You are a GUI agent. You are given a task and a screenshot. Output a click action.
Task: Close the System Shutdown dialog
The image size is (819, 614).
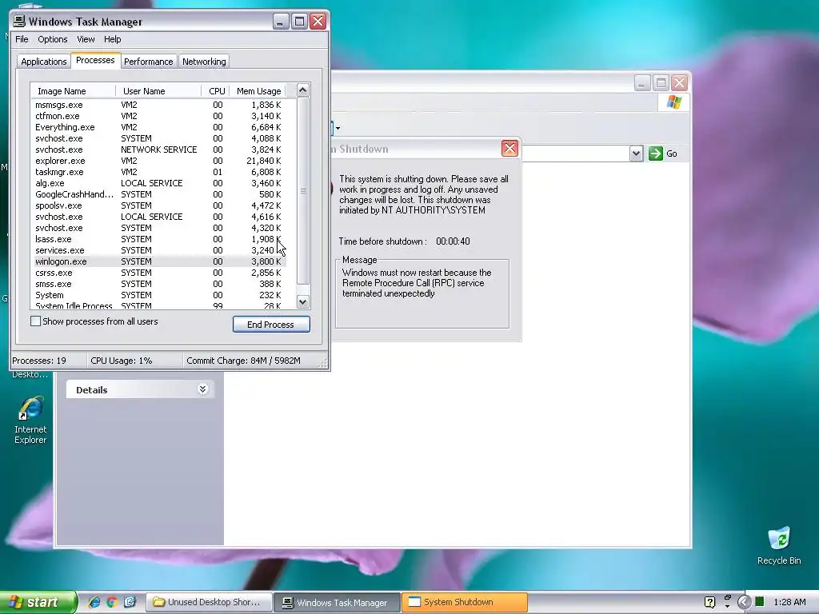(509, 149)
